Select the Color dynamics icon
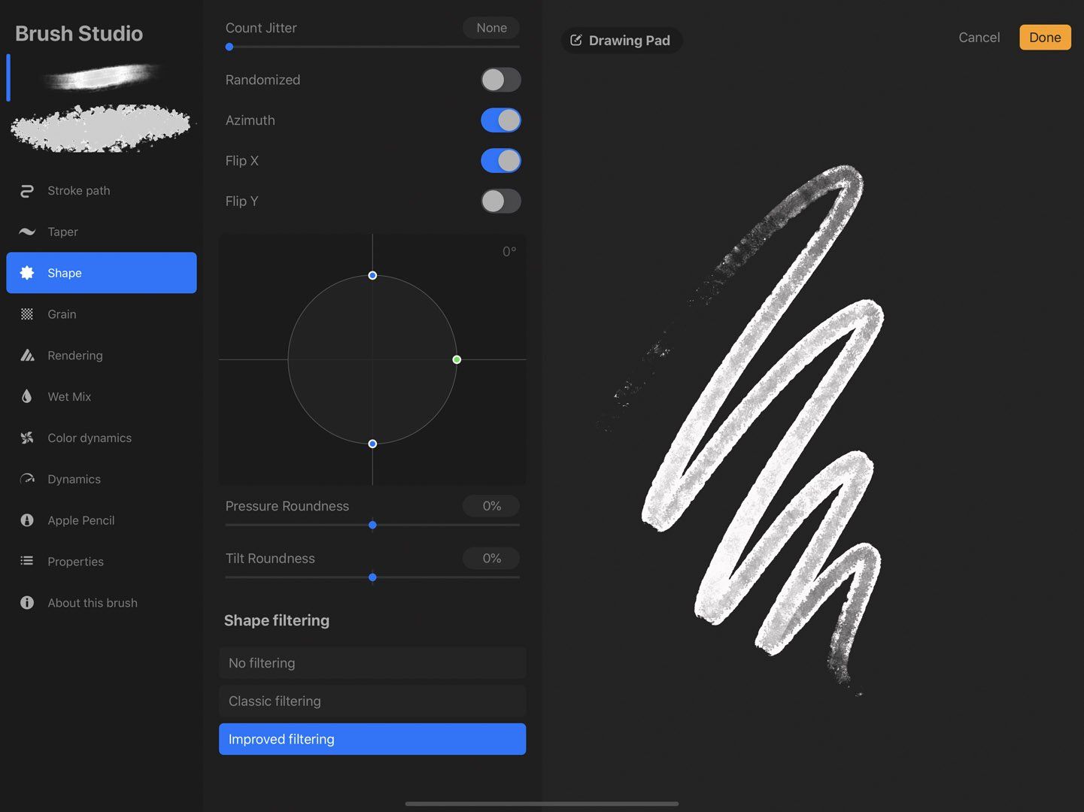Image resolution: width=1084 pixels, height=812 pixels. [26, 438]
